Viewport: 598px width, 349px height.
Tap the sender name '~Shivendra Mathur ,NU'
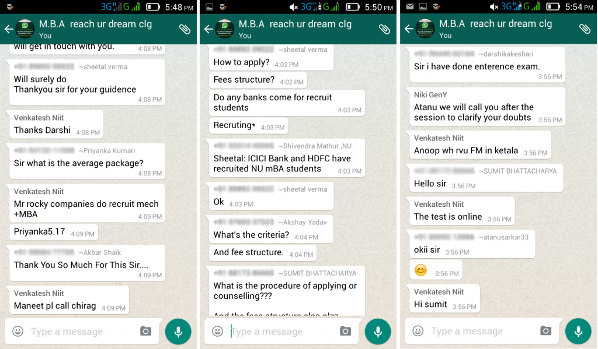tap(315, 146)
